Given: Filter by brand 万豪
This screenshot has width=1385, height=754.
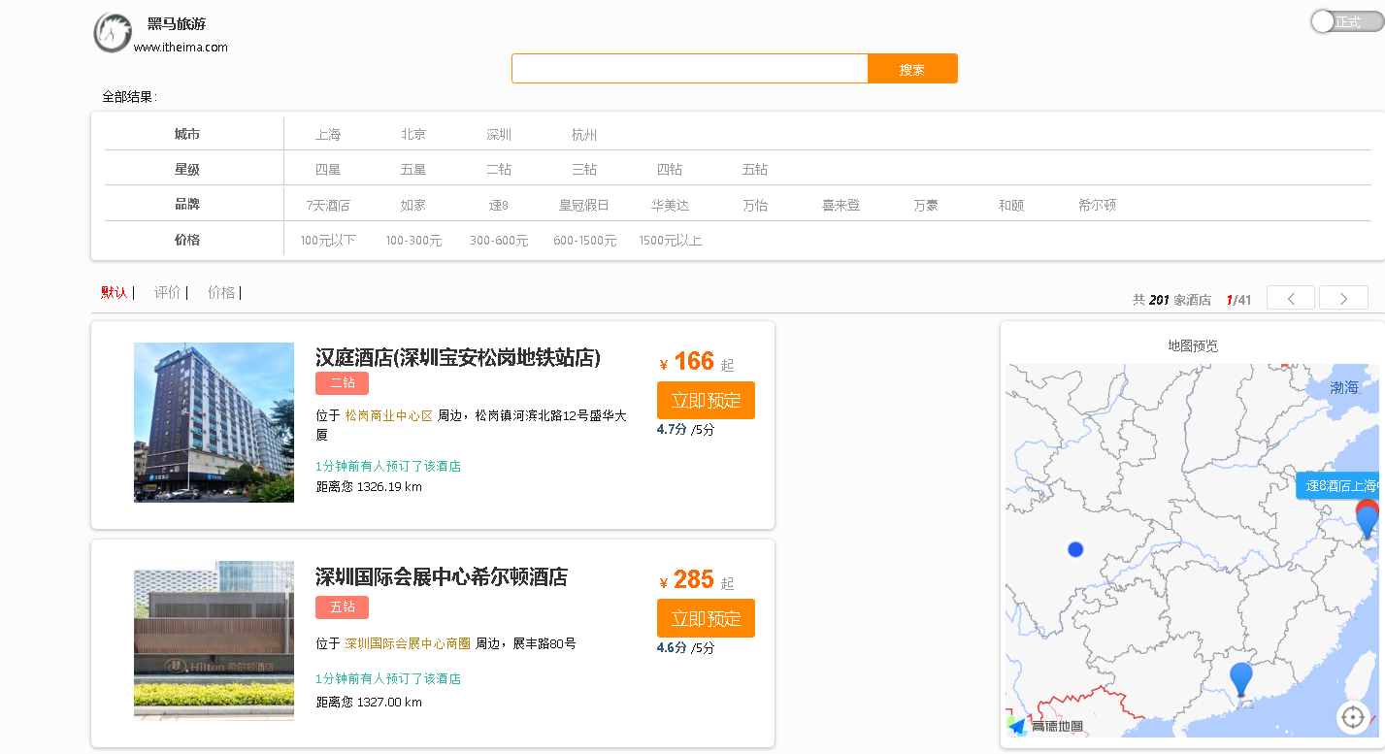Looking at the screenshot, I should point(926,206).
